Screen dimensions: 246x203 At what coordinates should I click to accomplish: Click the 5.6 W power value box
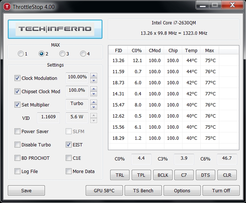(x=77, y=118)
